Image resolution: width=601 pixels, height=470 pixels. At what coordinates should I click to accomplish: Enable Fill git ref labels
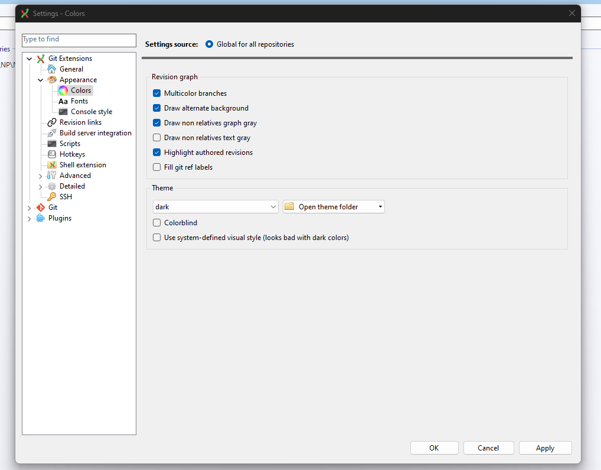tap(156, 167)
